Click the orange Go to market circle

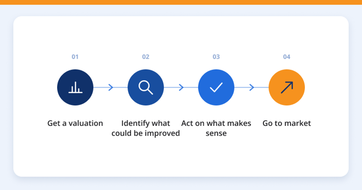tap(287, 87)
